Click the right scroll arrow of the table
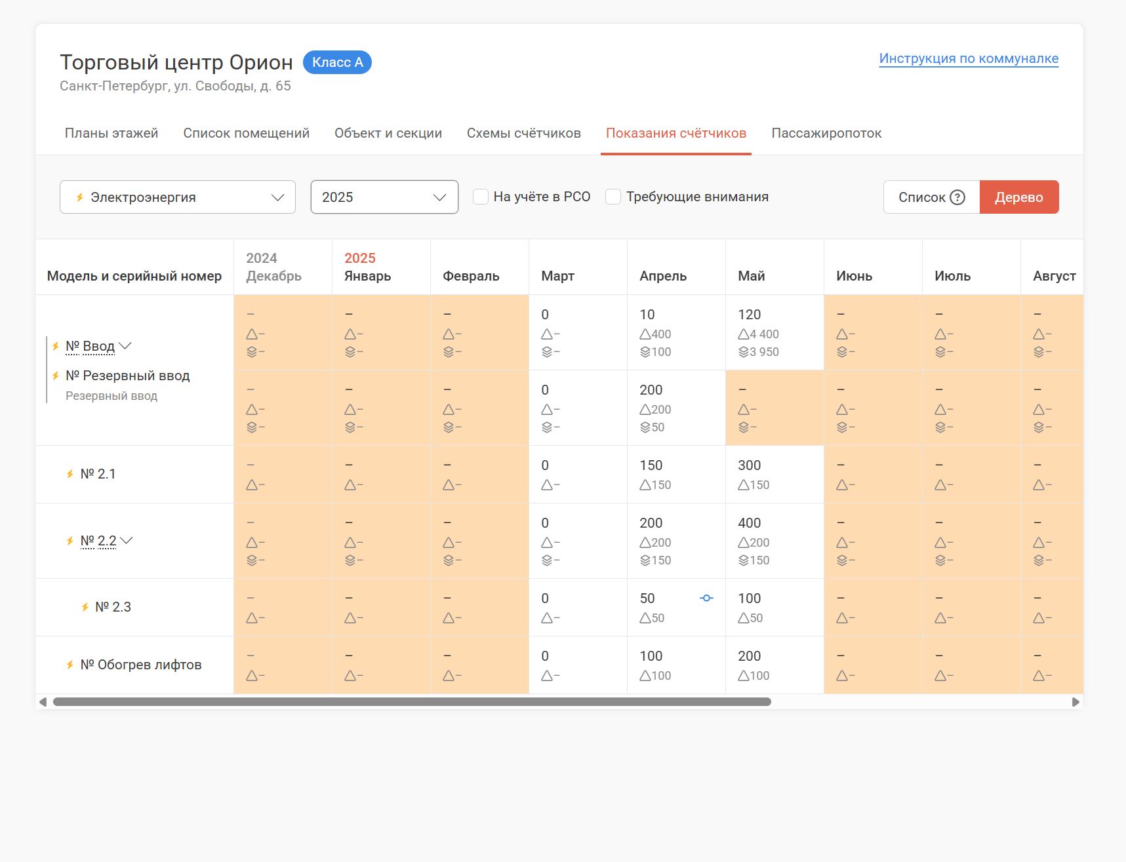Screen dimensions: 1126x862 (x=1076, y=702)
